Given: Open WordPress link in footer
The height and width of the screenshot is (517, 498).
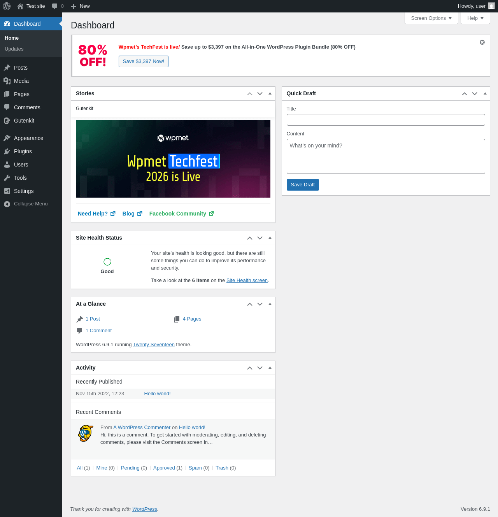Looking at the screenshot, I should (x=145, y=509).
